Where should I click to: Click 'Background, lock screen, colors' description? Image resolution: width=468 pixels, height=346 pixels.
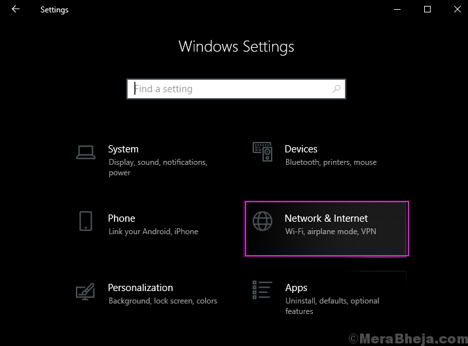pos(163,301)
